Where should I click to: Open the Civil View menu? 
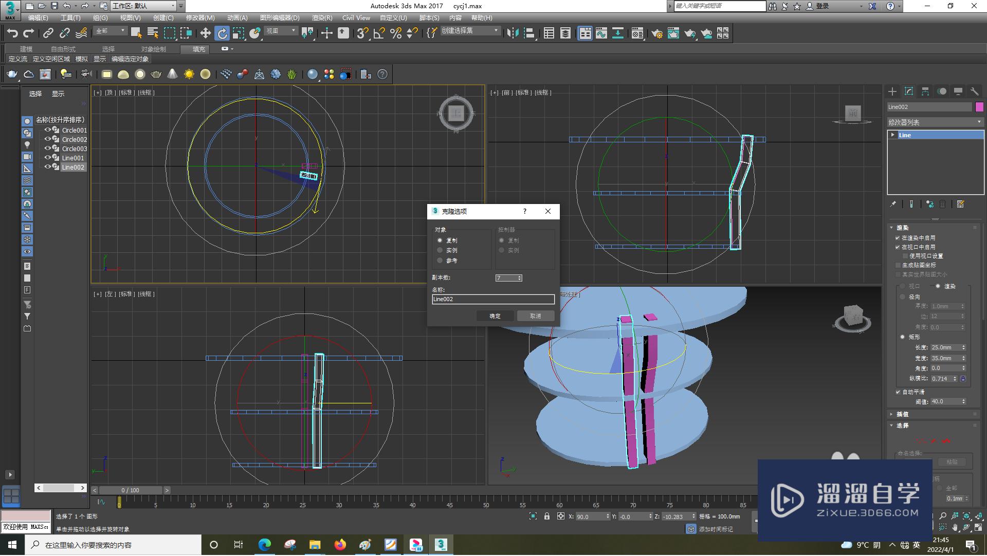click(356, 18)
